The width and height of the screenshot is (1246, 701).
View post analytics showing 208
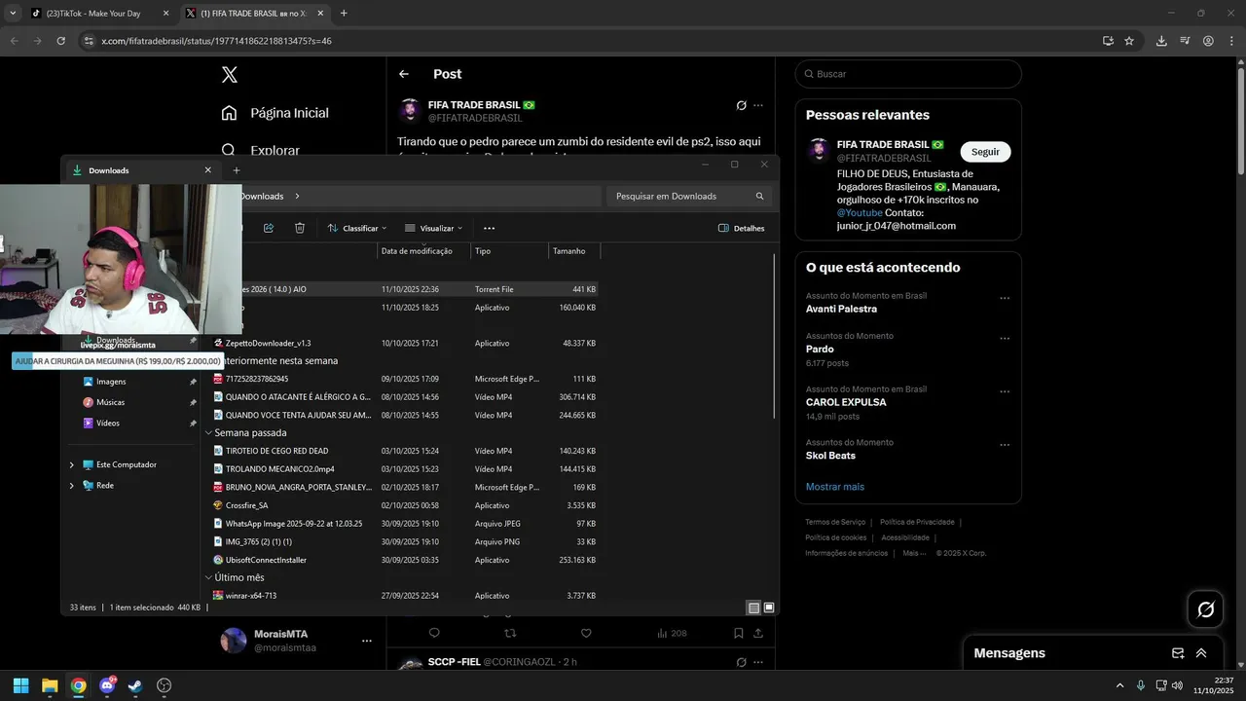pos(672,633)
